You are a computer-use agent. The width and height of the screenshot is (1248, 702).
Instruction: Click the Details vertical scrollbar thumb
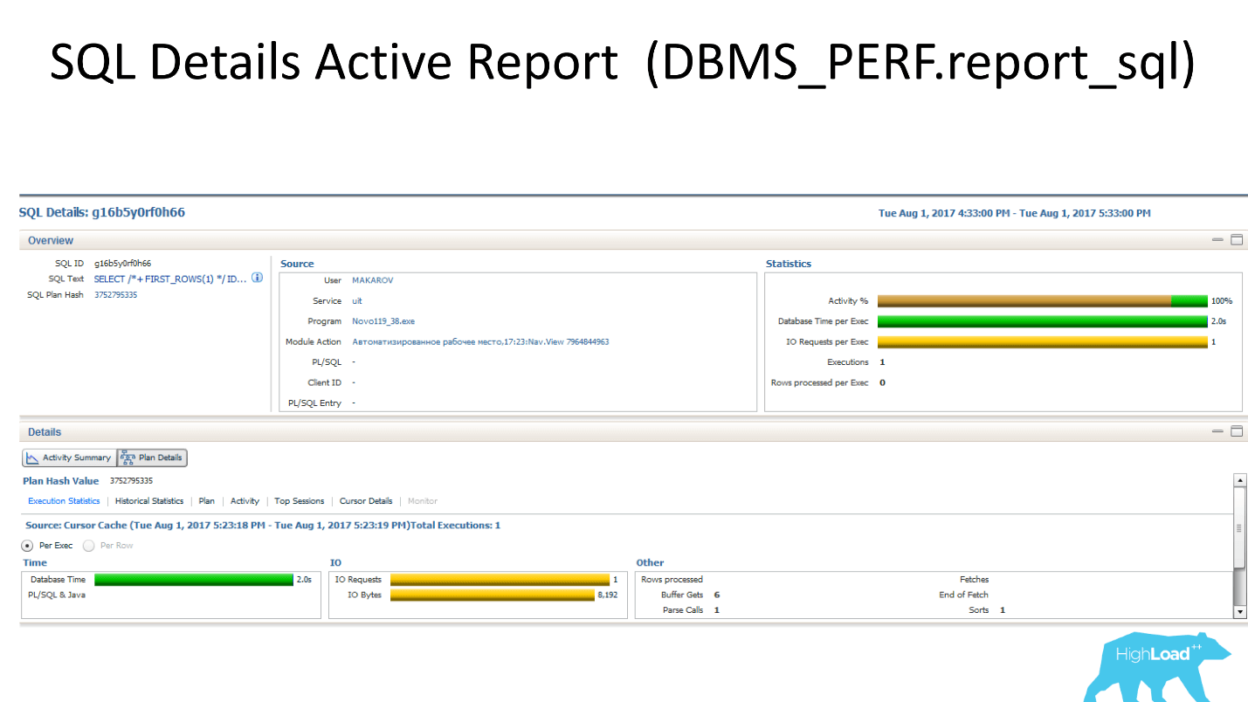tap(1239, 528)
